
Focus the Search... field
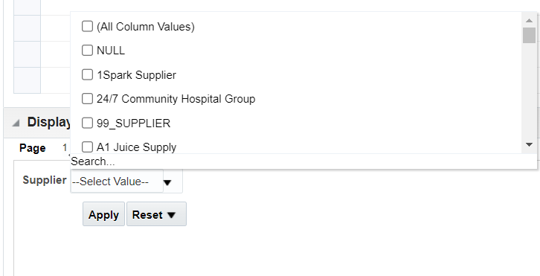click(303, 161)
